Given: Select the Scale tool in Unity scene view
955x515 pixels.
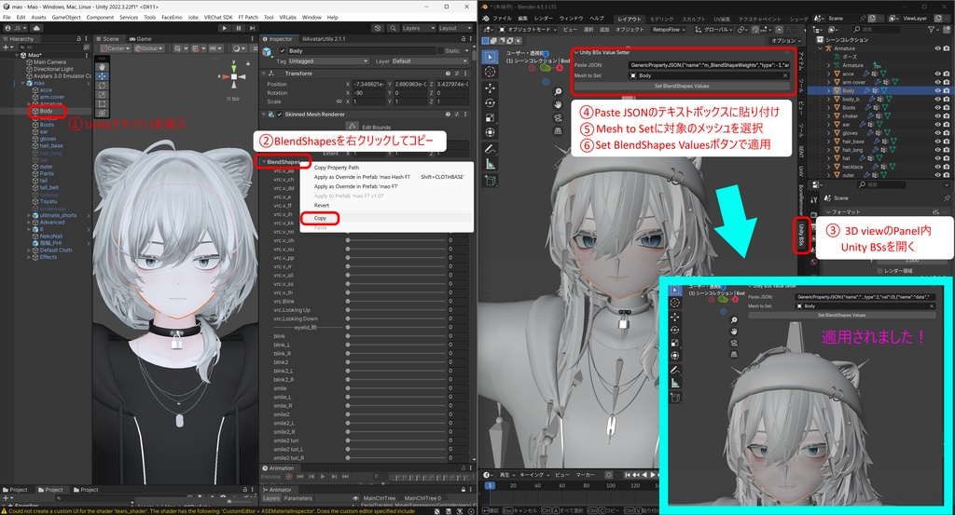Looking at the screenshot, I should (103, 94).
